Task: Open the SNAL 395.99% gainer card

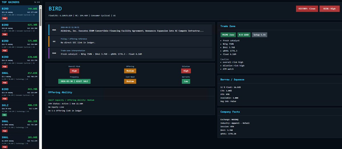Action: [x=19, y=142]
